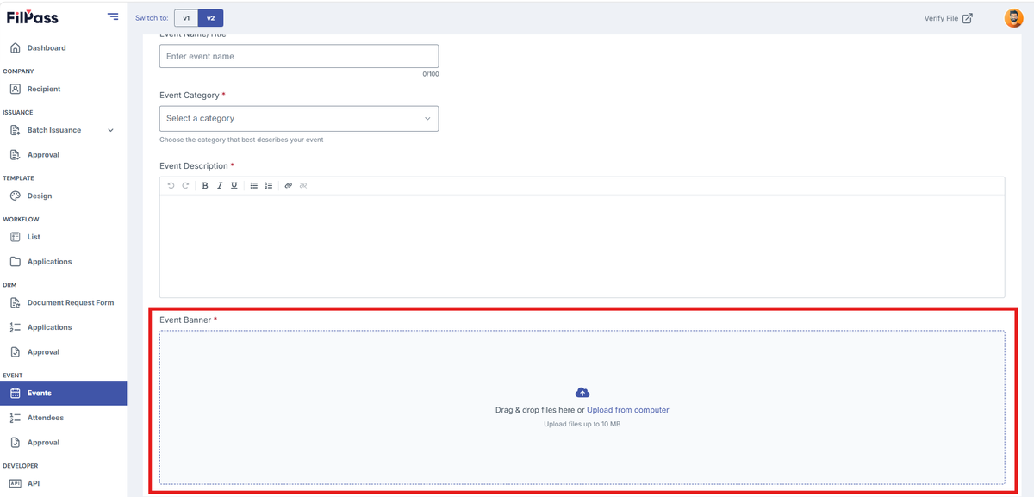Image resolution: width=1034 pixels, height=497 pixels.
Task: Switch to version v2
Action: click(x=210, y=18)
